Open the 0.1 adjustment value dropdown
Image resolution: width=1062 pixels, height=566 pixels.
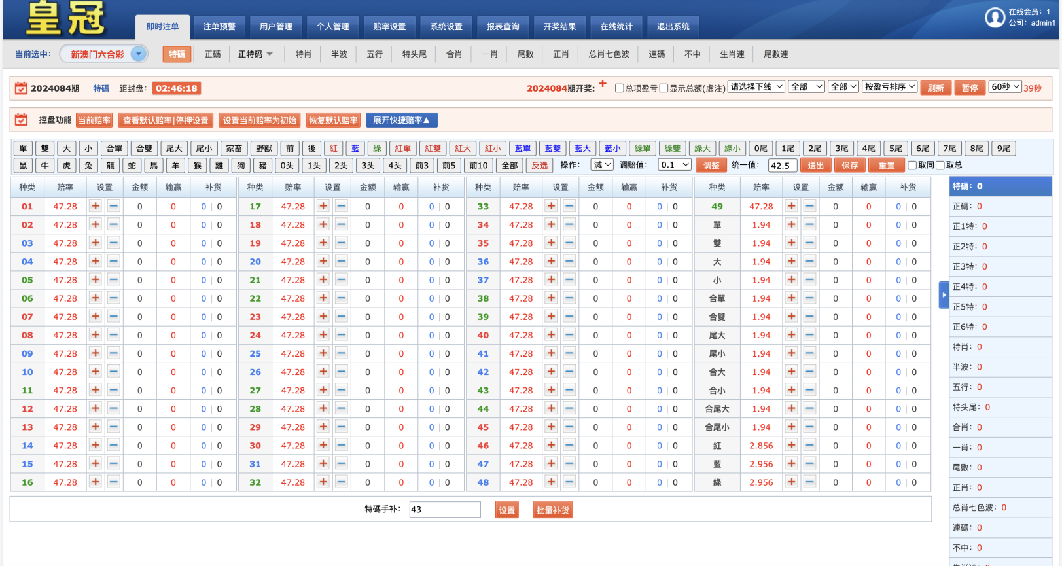pyautogui.click(x=675, y=165)
